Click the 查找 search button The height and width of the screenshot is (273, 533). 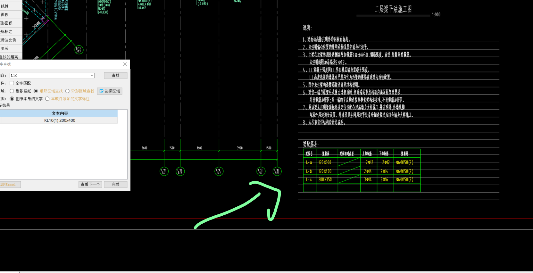(x=115, y=76)
